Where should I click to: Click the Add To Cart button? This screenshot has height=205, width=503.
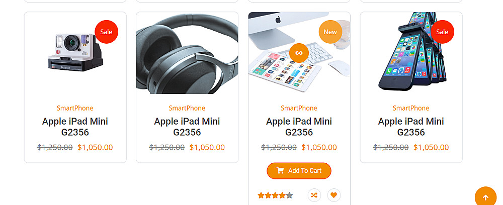click(299, 171)
